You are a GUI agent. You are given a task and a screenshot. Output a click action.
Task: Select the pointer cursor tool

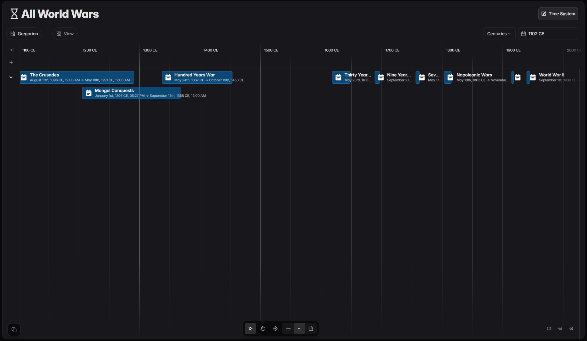point(250,329)
